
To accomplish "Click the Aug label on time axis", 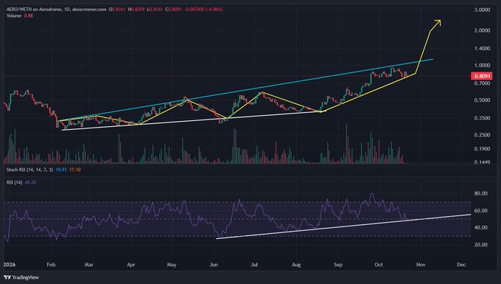I will pos(296,265).
